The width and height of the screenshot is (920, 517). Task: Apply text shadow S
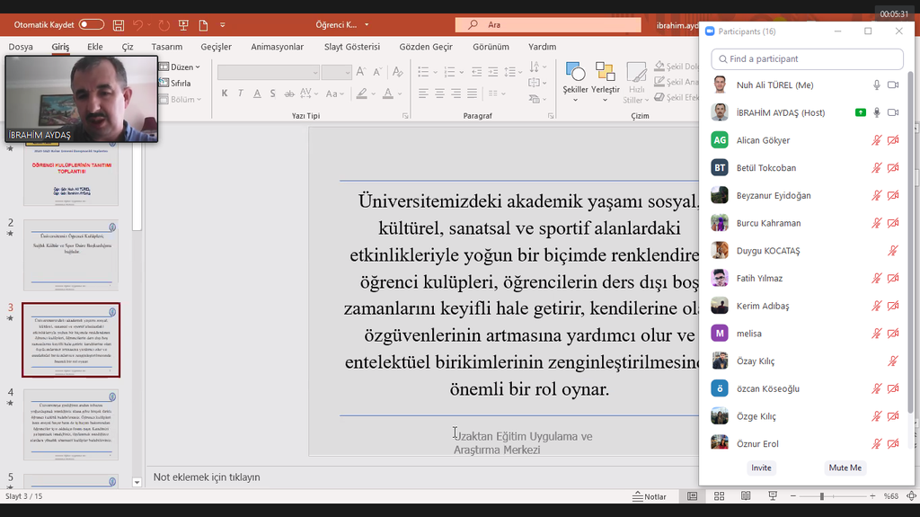[273, 94]
